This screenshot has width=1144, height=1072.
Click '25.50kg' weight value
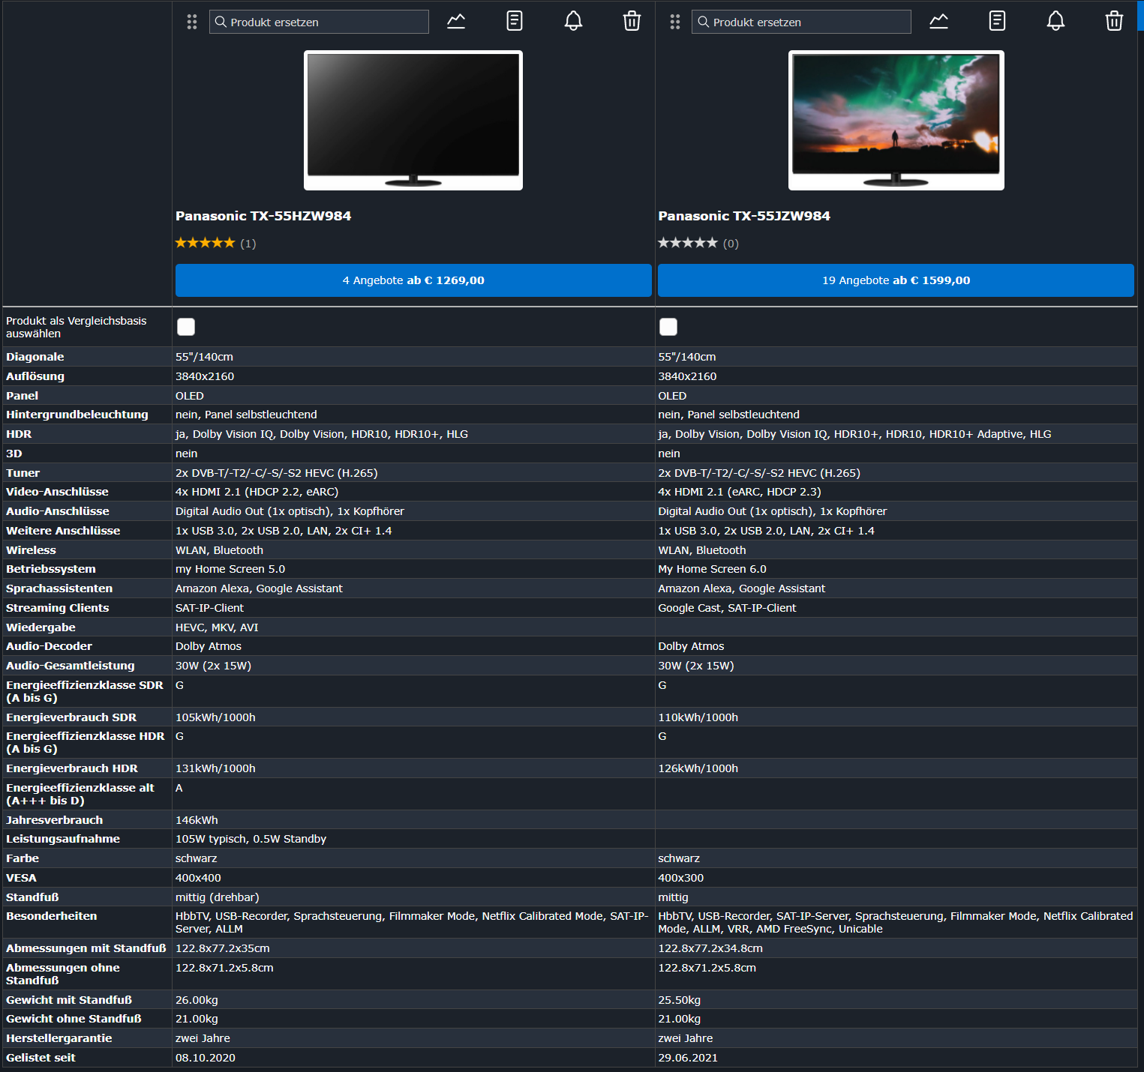click(679, 1000)
